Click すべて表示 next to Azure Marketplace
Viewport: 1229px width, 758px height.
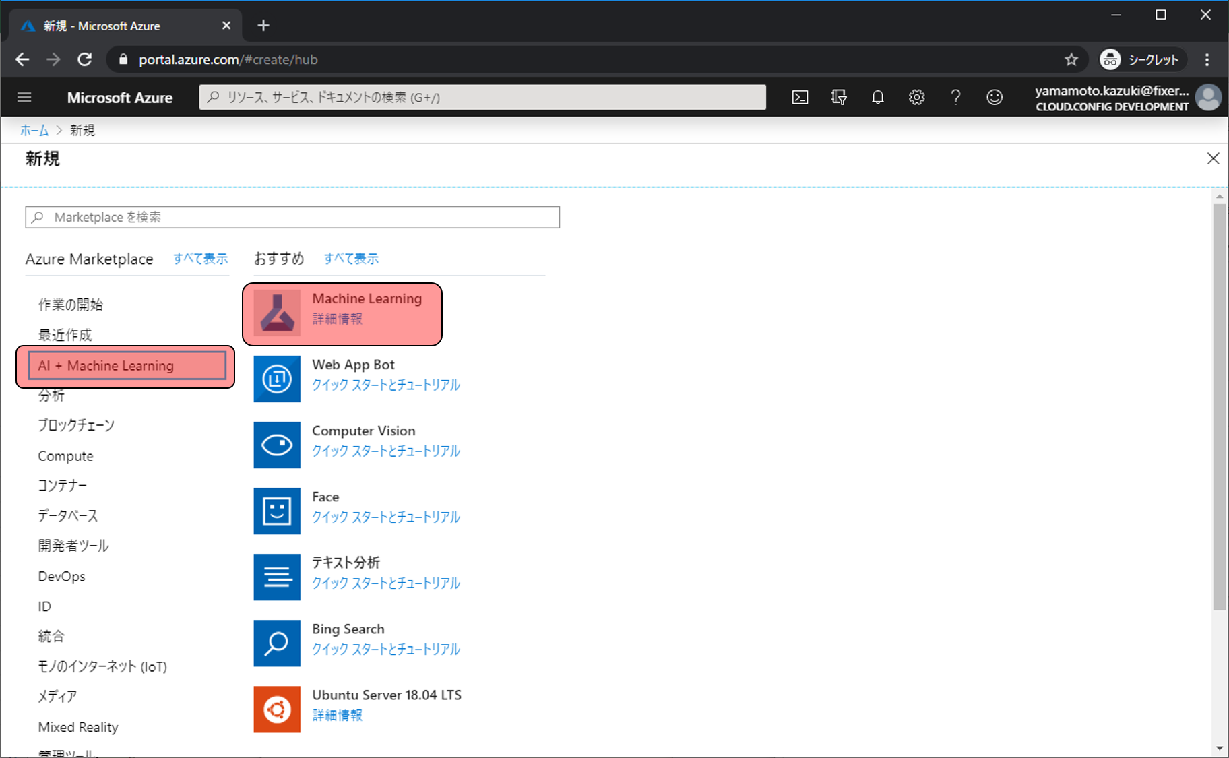click(200, 259)
